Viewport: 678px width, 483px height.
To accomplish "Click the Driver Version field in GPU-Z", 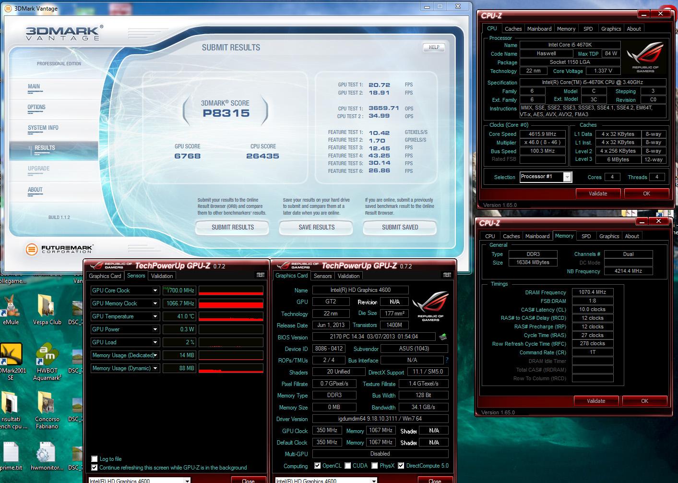I will pyautogui.click(x=380, y=419).
